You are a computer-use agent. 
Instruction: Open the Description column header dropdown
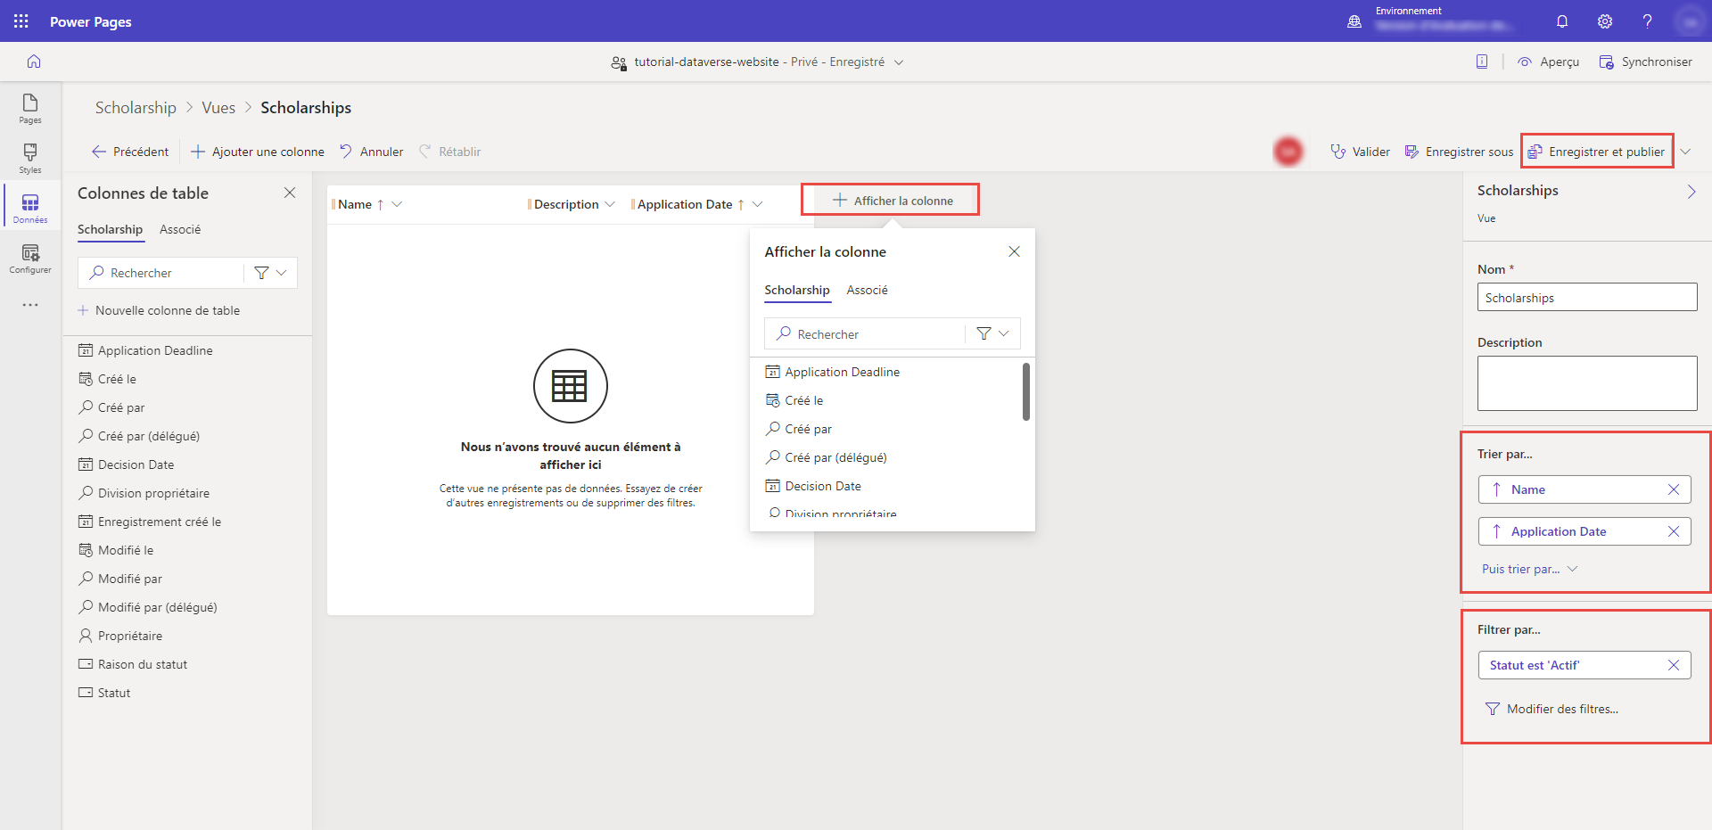610,204
